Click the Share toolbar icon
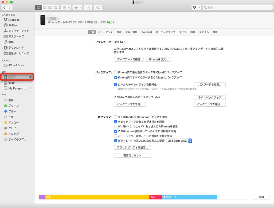Screen dimensions: 274x208 tap(88, 7)
